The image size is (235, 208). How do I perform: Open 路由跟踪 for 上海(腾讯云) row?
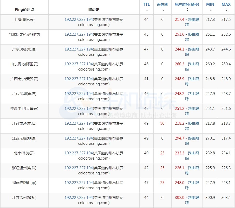point(193,20)
